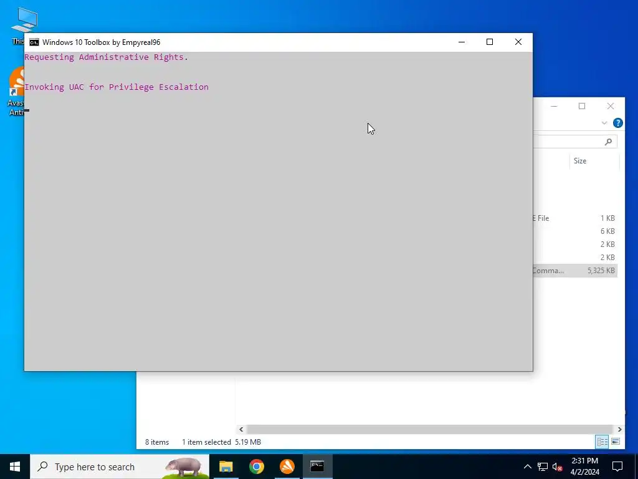Image resolution: width=638 pixels, height=479 pixels.
Task: Select the 1 KB file row
Action: (575, 218)
